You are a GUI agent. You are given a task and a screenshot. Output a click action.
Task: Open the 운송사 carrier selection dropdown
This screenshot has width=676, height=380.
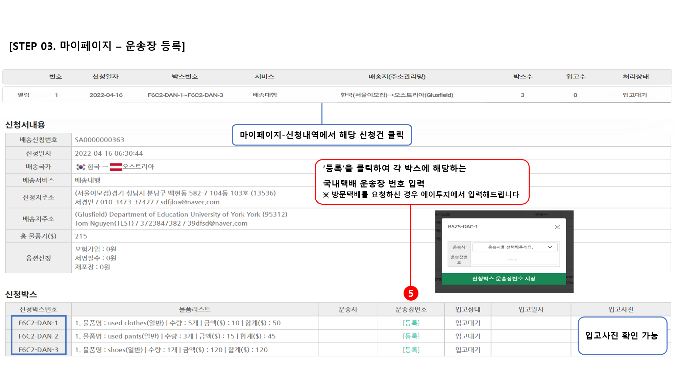(x=515, y=247)
